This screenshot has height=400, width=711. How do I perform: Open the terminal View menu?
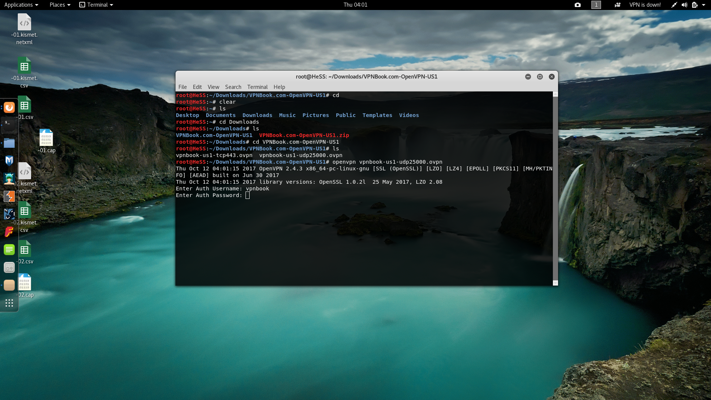coord(213,87)
